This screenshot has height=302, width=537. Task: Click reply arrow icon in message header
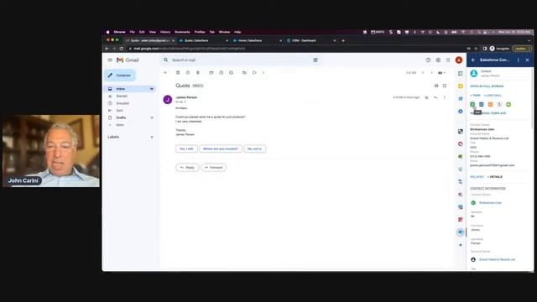pos(435,97)
